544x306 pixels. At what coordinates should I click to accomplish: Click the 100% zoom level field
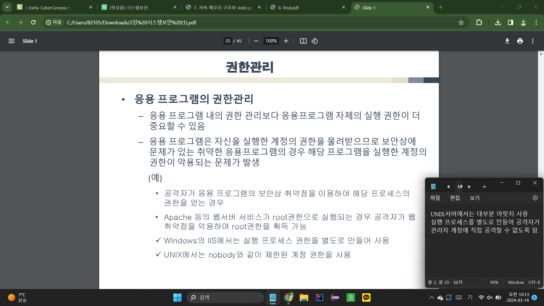(271, 41)
